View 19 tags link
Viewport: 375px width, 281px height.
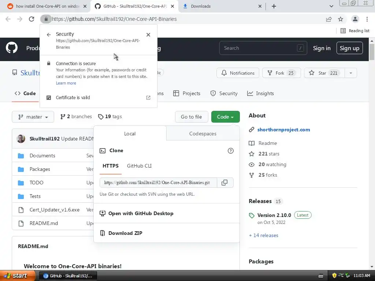point(110,117)
